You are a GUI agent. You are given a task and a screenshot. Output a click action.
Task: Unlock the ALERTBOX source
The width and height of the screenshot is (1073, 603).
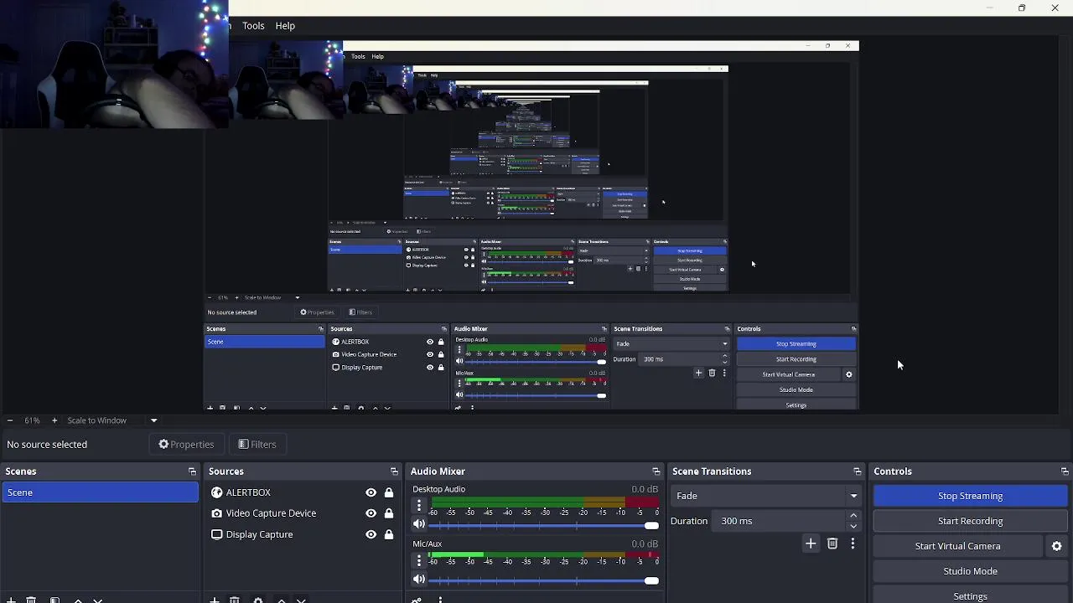pyautogui.click(x=389, y=492)
